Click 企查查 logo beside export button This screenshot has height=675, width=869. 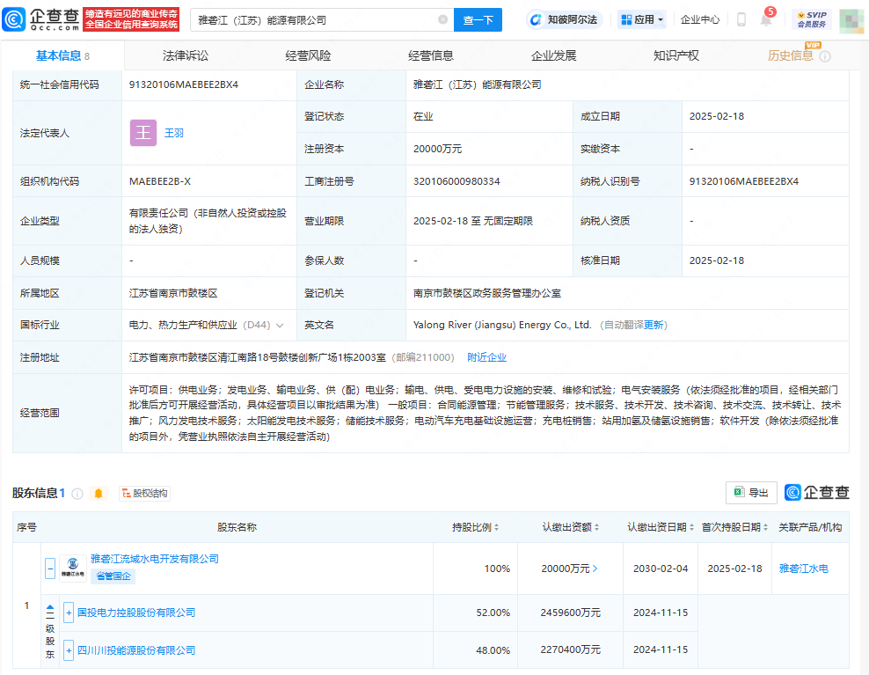(817, 492)
